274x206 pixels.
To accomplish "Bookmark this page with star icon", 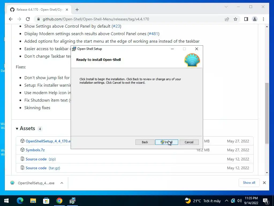I will pos(235,19).
